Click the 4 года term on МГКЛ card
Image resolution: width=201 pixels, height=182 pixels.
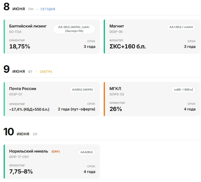(x=190, y=109)
